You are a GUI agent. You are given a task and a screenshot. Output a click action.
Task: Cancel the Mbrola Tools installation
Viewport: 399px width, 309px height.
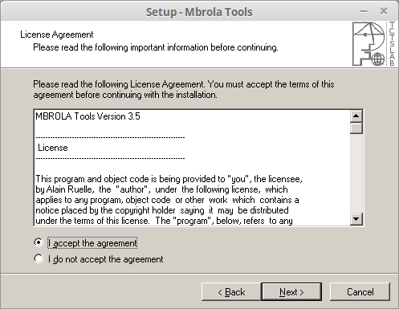pyautogui.click(x=360, y=292)
